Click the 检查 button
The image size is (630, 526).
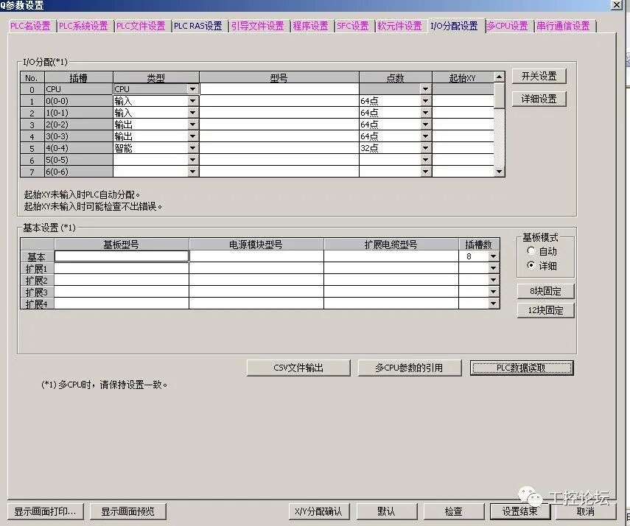click(454, 511)
